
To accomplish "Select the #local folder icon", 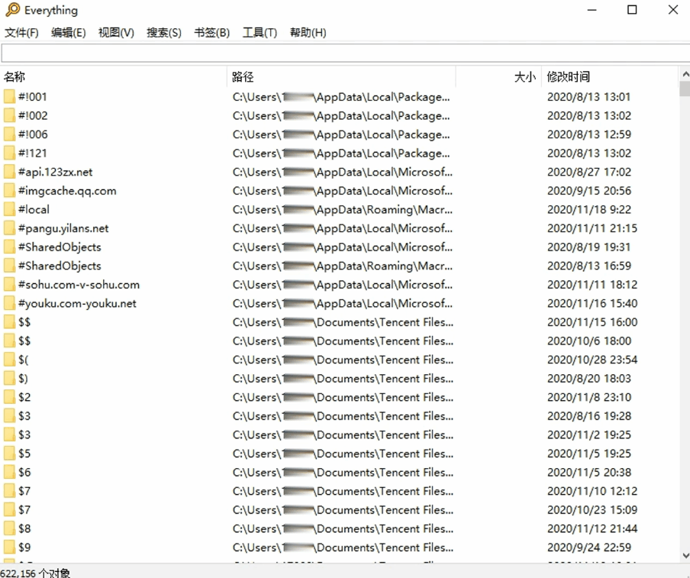I will click(x=9, y=209).
